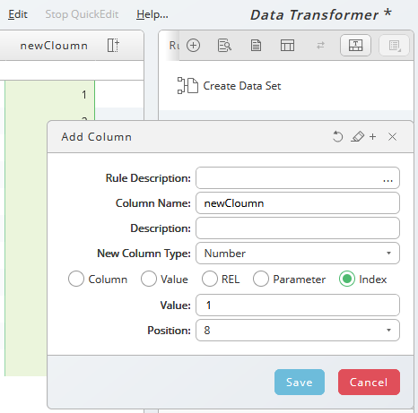Click the Save button
The width and height of the screenshot is (418, 413).
[300, 383]
